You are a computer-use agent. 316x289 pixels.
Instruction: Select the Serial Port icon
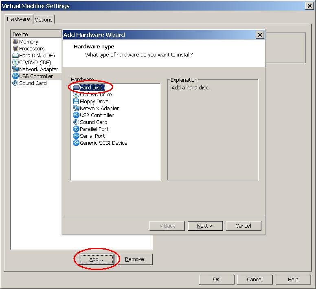tap(76, 136)
